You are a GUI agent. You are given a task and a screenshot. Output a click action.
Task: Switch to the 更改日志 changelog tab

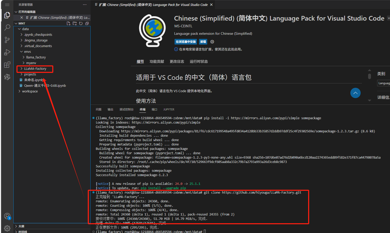(177, 62)
